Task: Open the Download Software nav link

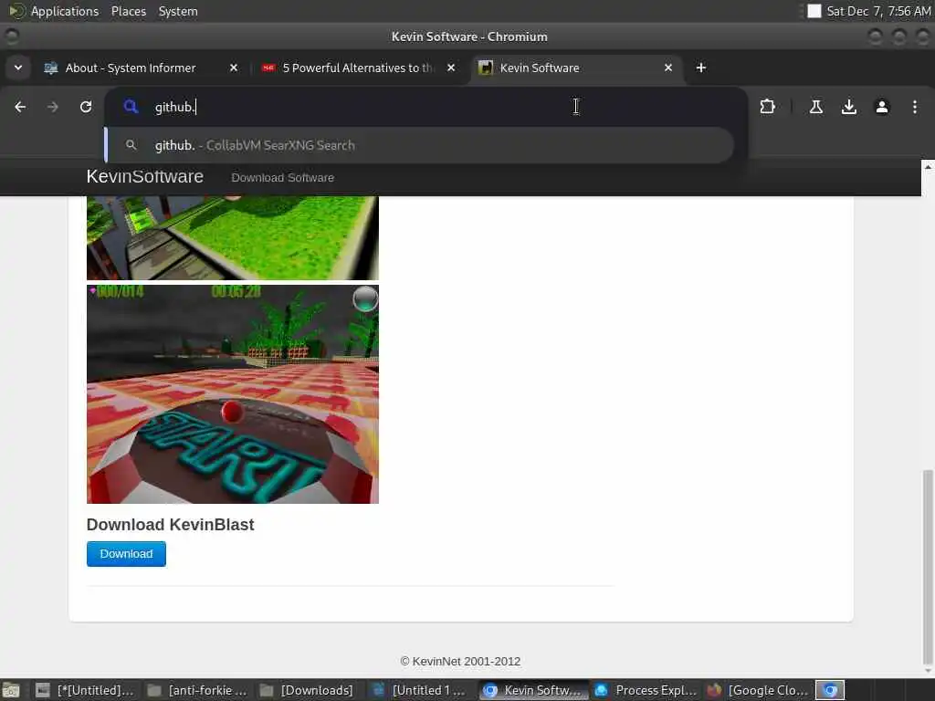Action: tap(283, 178)
